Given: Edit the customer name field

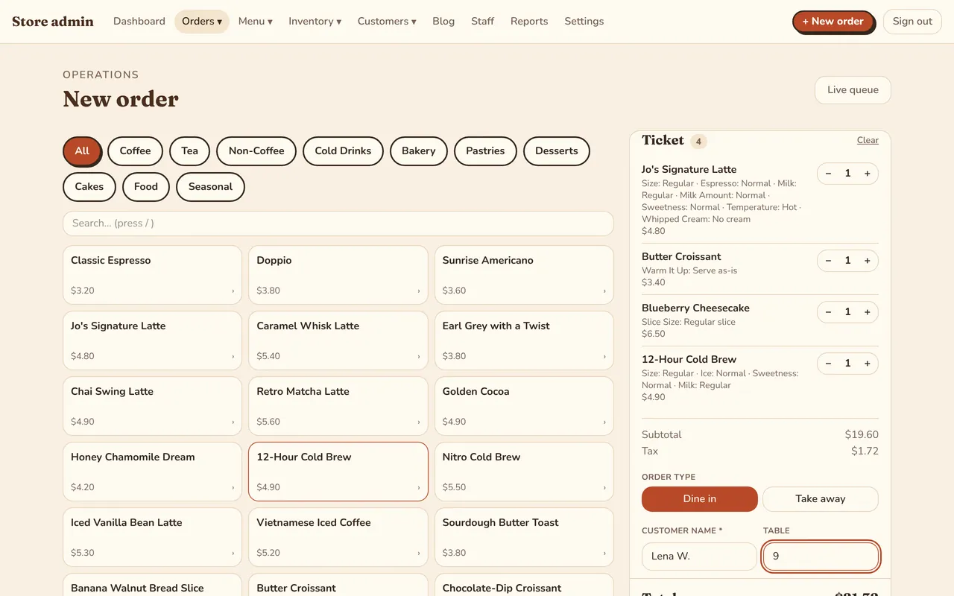Looking at the screenshot, I should click(699, 557).
